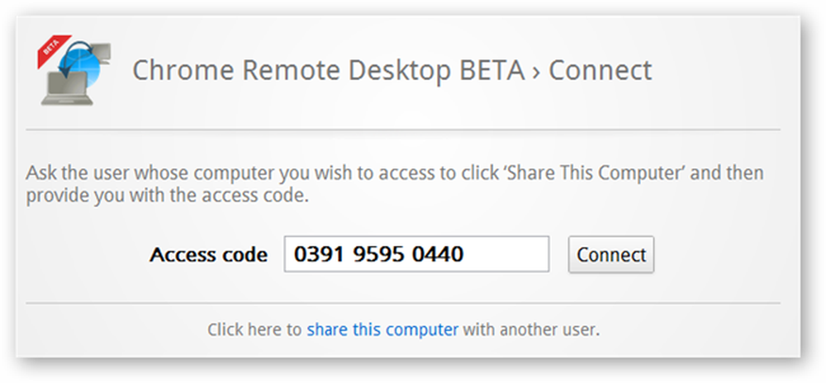The image size is (826, 383).
Task: Click the bold "Access code" label
Action: (209, 254)
